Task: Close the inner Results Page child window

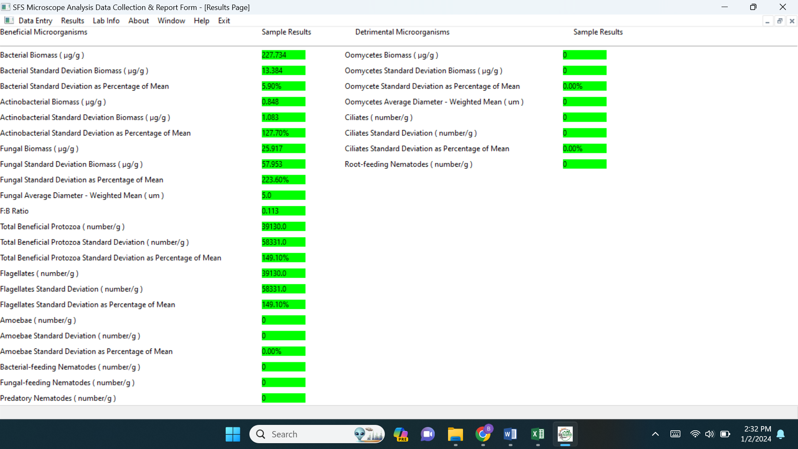Action: pyautogui.click(x=792, y=21)
